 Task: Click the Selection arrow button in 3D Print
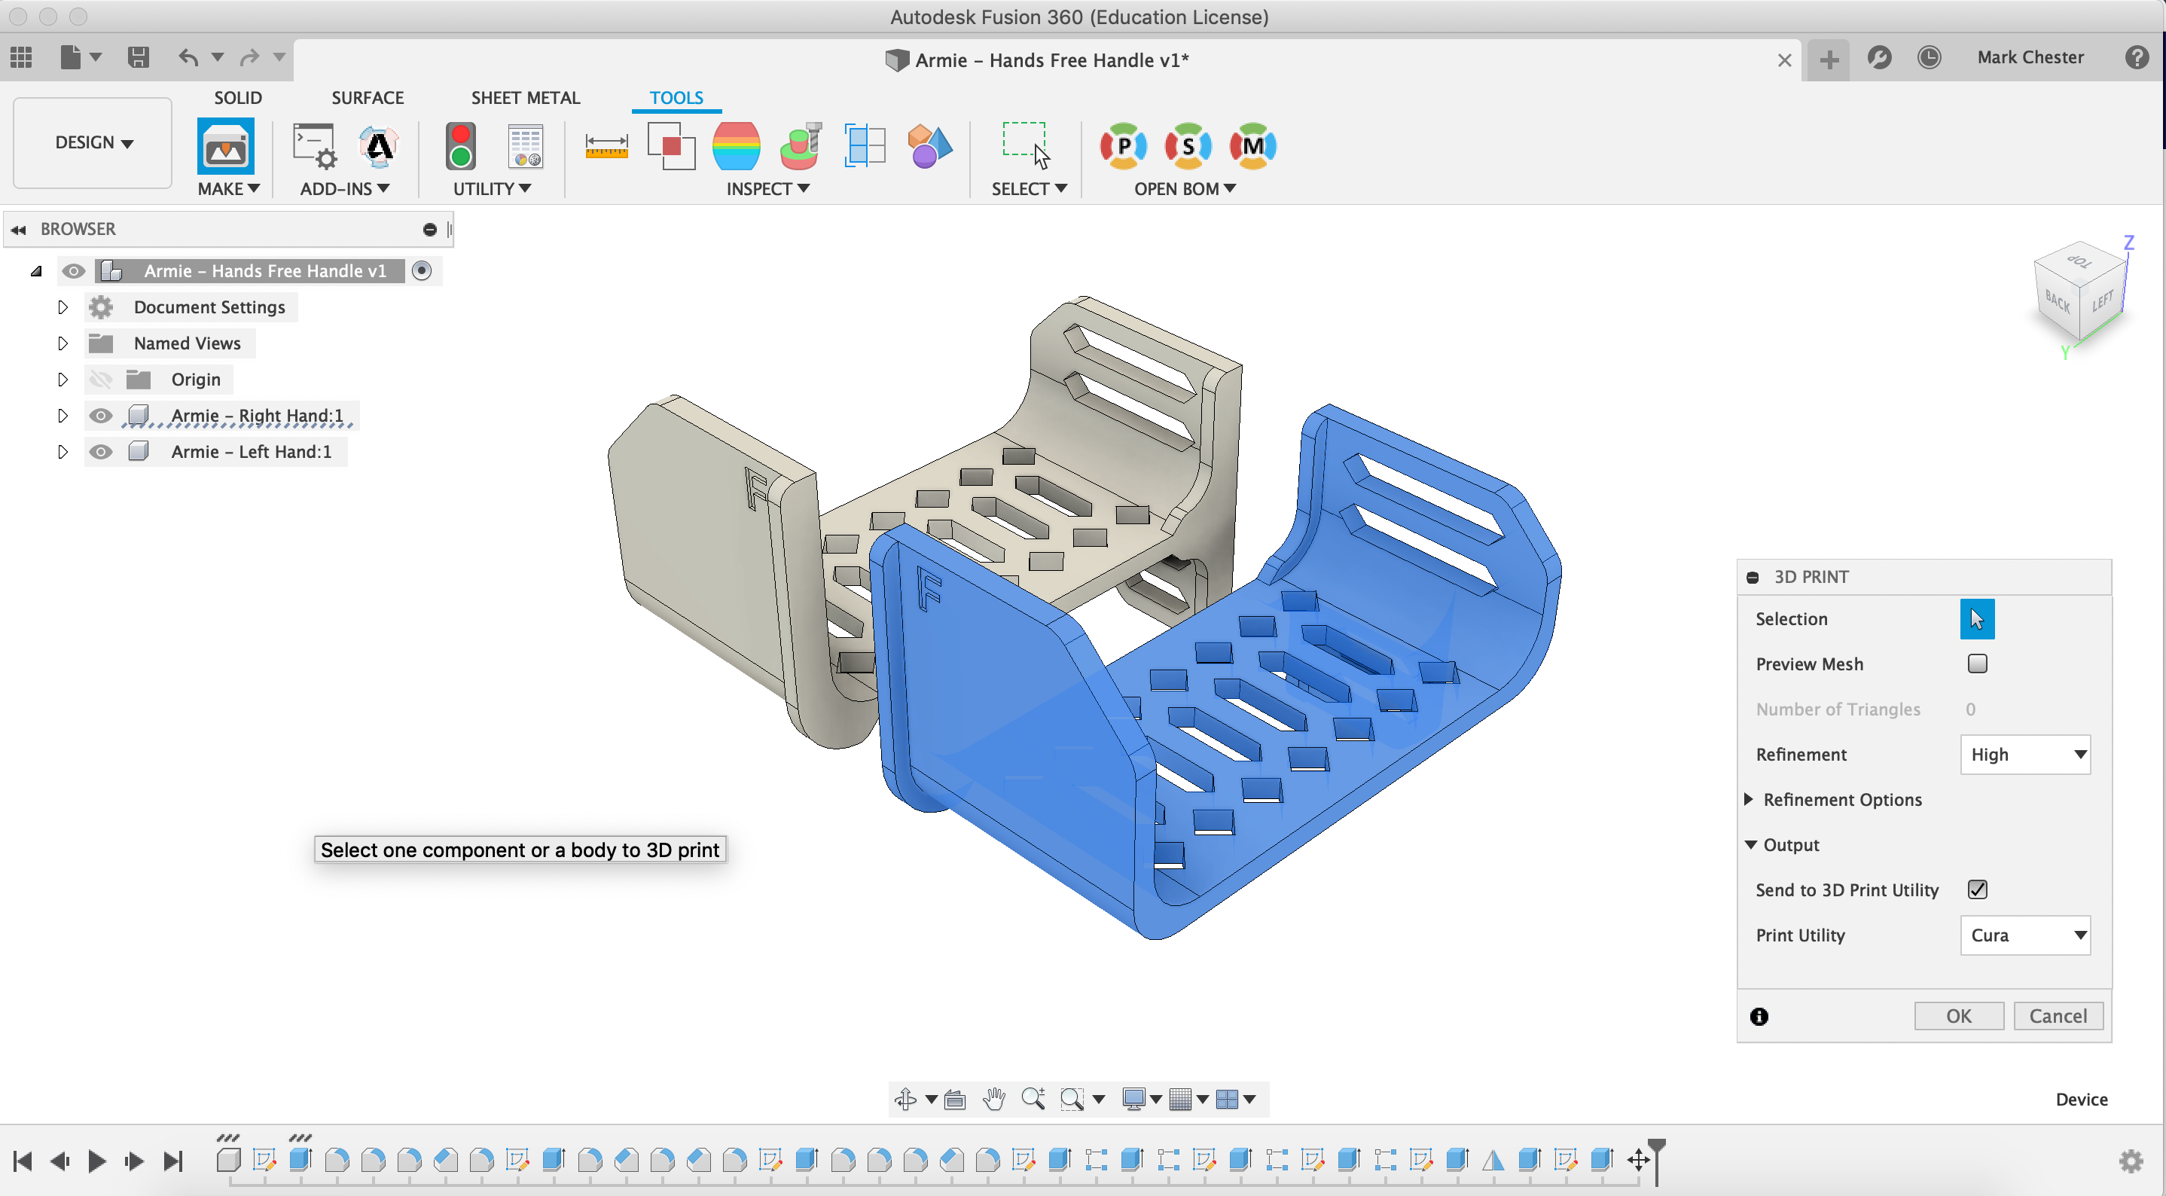tap(1977, 619)
